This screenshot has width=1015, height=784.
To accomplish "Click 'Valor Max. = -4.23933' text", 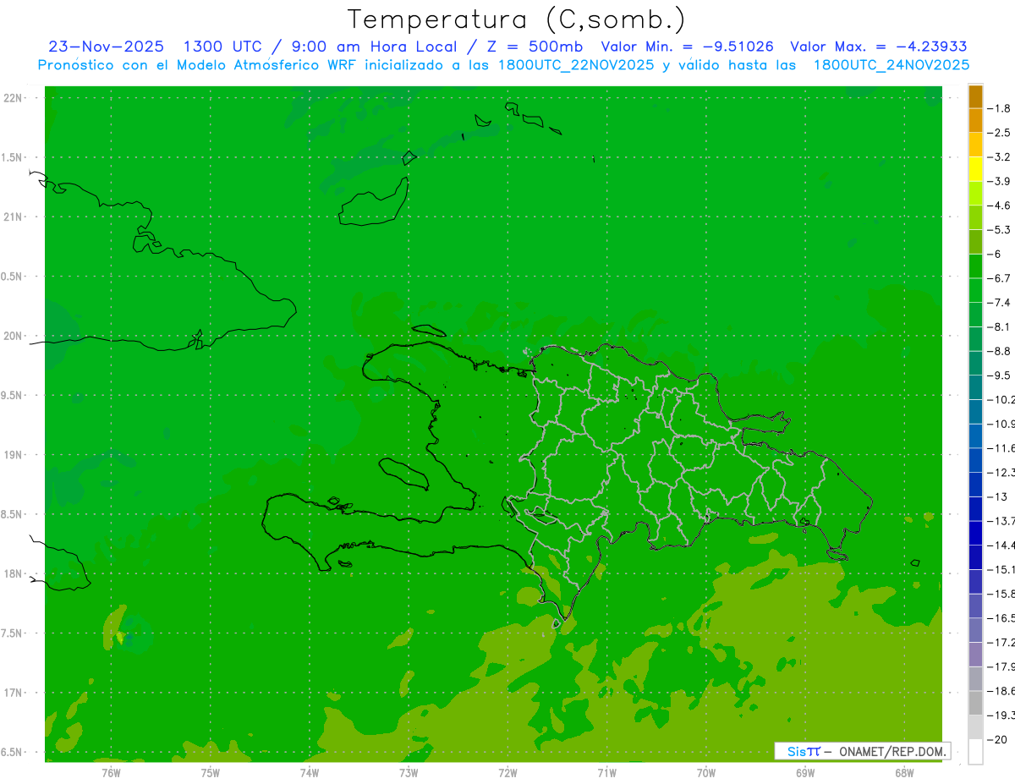I will coord(879,47).
